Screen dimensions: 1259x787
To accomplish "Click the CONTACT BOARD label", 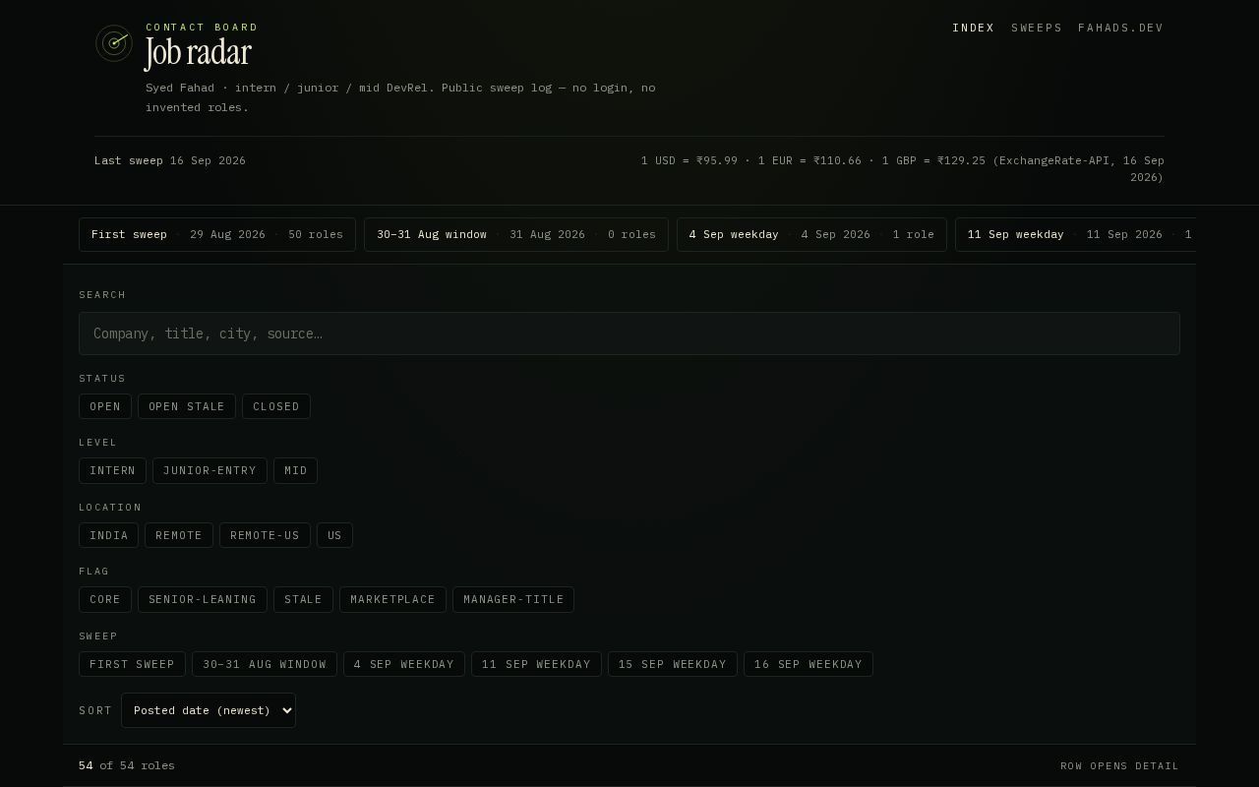I will (202, 28).
